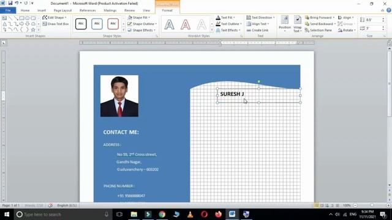Switch to Full Screen Reading view
This screenshot has width=392, height=220.
pyautogui.click(x=322, y=205)
